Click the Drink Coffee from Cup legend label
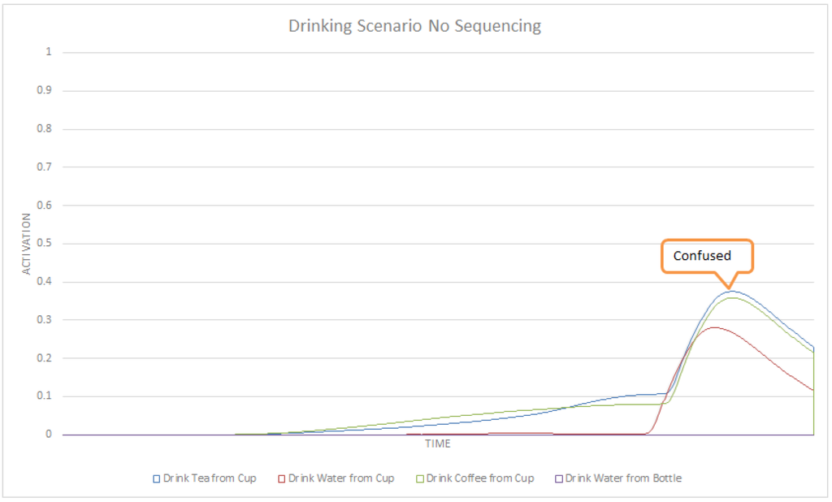The image size is (832, 502). point(480,478)
